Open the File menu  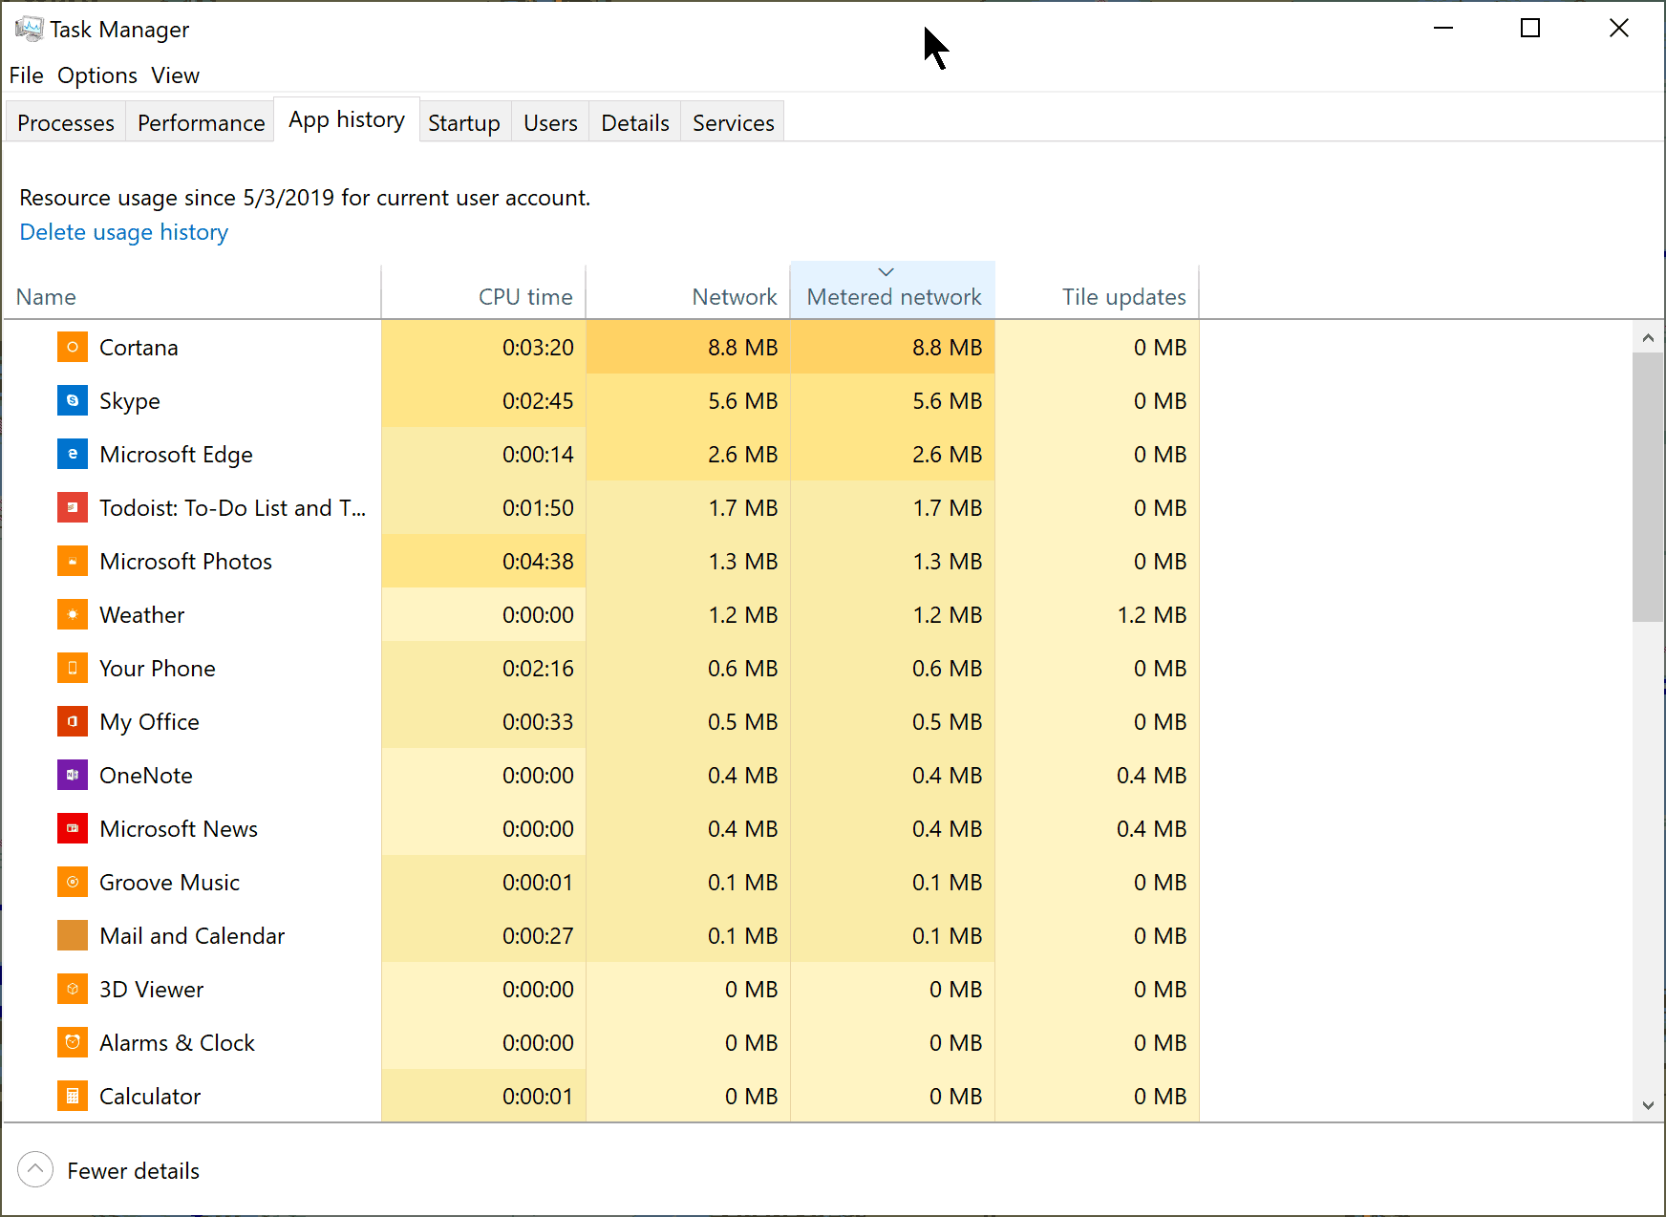pyautogui.click(x=26, y=75)
